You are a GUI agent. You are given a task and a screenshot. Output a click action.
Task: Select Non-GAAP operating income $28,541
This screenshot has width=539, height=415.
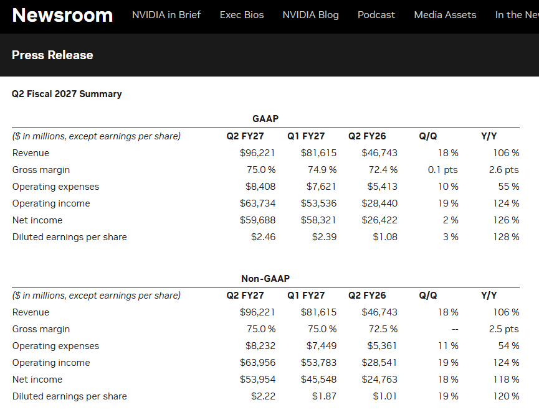coord(379,363)
